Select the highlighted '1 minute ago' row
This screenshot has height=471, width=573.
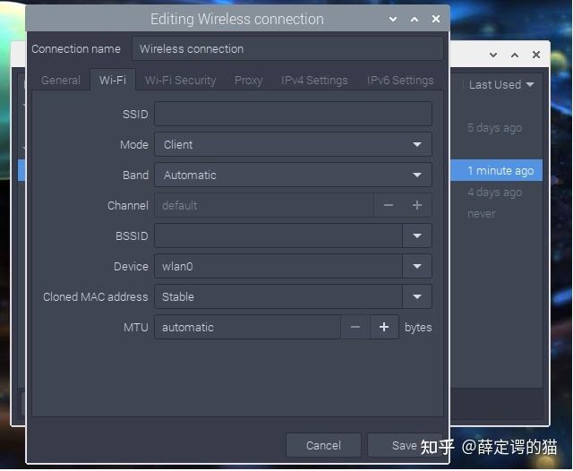click(496, 170)
